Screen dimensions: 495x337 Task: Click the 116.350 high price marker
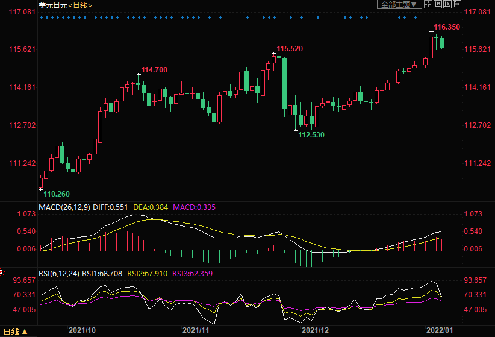[447, 27]
